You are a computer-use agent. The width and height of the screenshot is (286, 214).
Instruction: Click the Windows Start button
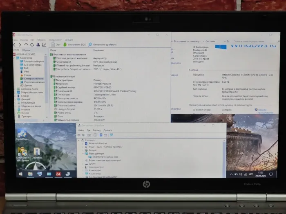20,174
